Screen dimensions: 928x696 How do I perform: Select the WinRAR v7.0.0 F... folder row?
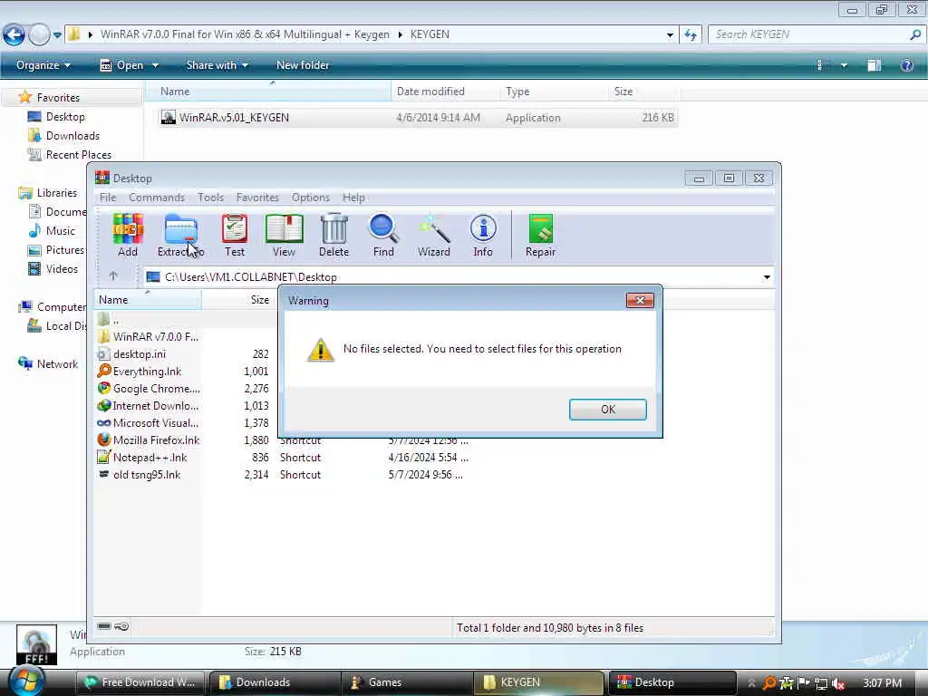pos(149,337)
